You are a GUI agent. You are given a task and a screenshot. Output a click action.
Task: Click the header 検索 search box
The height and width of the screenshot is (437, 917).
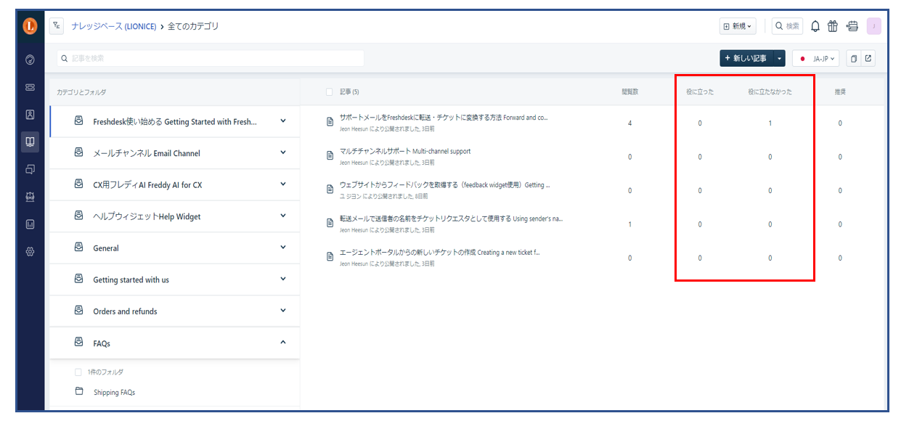[787, 26]
